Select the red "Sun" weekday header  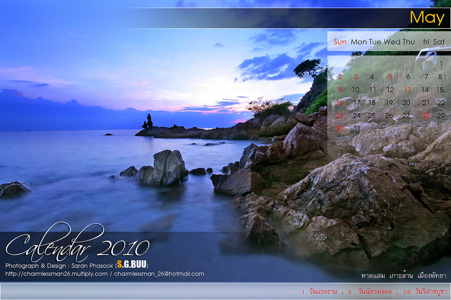click(x=340, y=42)
